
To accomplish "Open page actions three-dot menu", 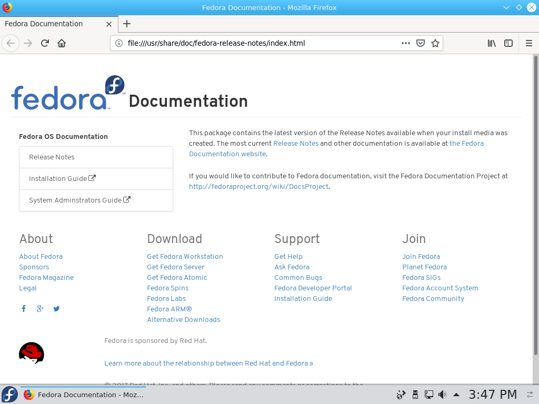I will click(x=406, y=43).
